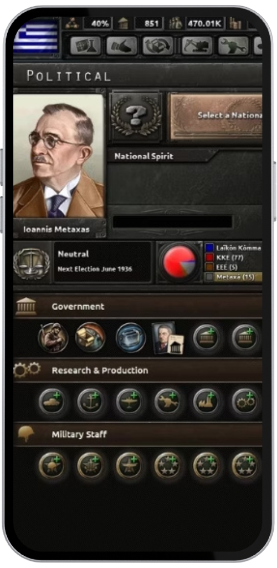
Task: Add an industrial concern factory slot
Action: tap(206, 402)
